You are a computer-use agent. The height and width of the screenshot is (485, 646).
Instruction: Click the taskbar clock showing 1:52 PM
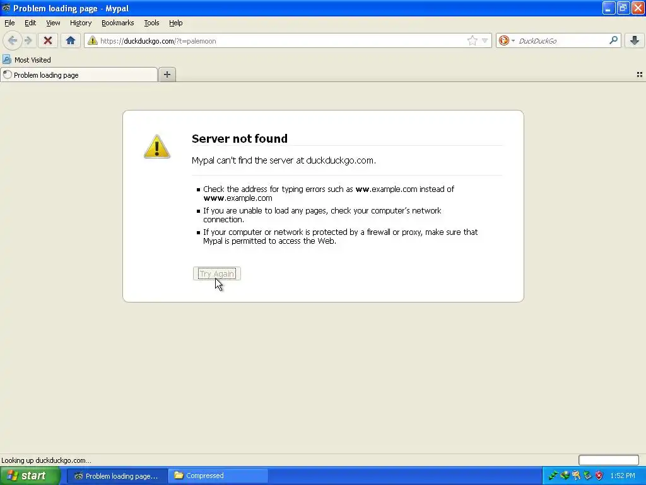pos(623,476)
